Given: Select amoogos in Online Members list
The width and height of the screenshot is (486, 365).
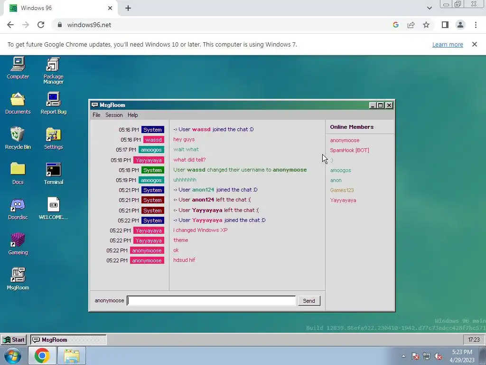Looking at the screenshot, I should pyautogui.click(x=340, y=170).
